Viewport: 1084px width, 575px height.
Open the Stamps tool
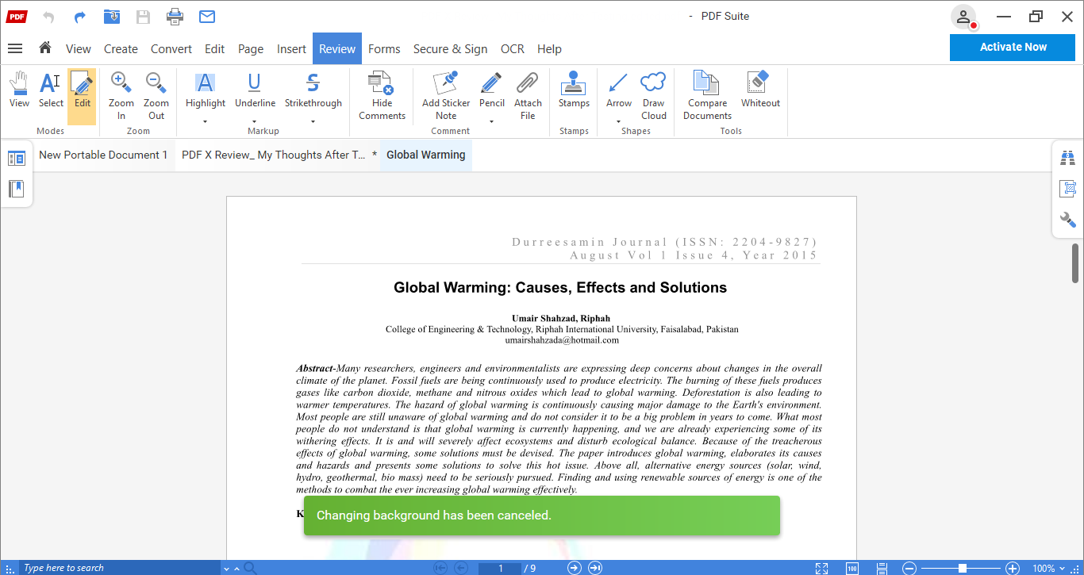[574, 91]
